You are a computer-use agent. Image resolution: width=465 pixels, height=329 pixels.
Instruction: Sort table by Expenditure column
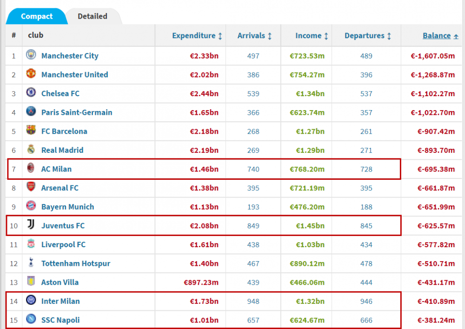click(197, 36)
